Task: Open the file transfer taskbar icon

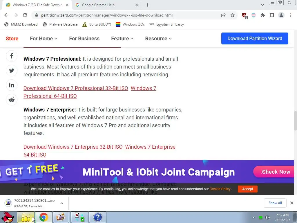Action: [x=80, y=217]
